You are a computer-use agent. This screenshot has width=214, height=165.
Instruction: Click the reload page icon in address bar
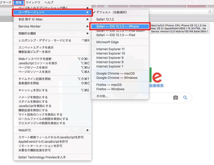click(x=210, y=12)
